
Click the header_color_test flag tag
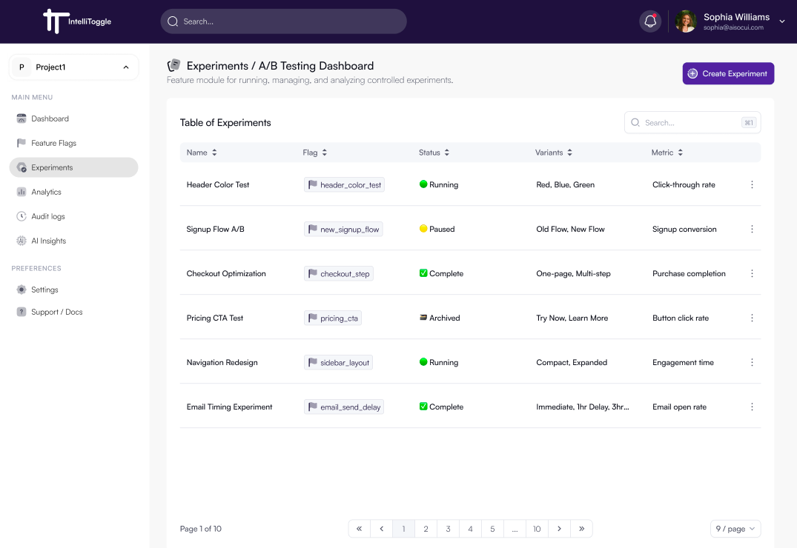[344, 184]
